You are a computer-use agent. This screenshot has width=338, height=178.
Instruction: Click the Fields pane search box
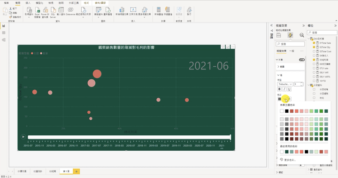click(322, 32)
